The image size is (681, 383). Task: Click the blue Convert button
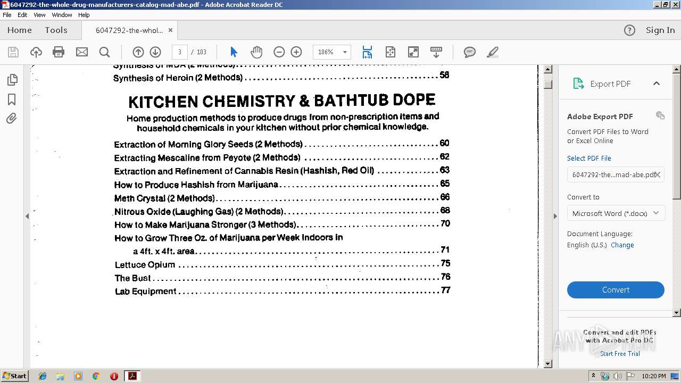(616, 290)
